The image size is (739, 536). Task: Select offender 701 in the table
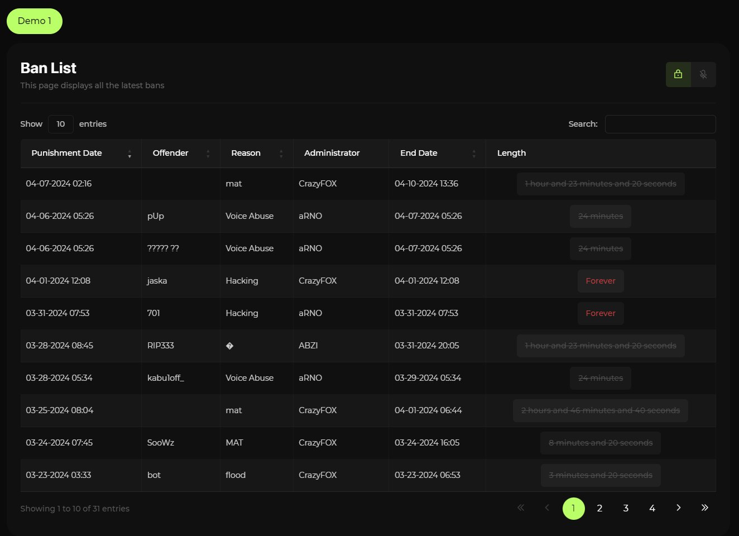tap(153, 313)
